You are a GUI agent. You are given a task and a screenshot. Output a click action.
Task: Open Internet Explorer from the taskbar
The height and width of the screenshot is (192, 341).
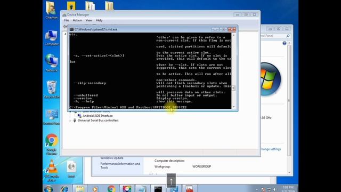pyautogui.click(x=64, y=189)
